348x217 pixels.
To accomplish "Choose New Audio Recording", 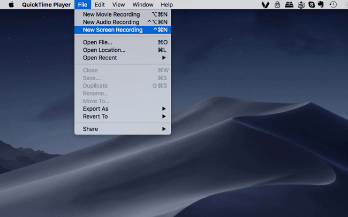I will (x=123, y=22).
